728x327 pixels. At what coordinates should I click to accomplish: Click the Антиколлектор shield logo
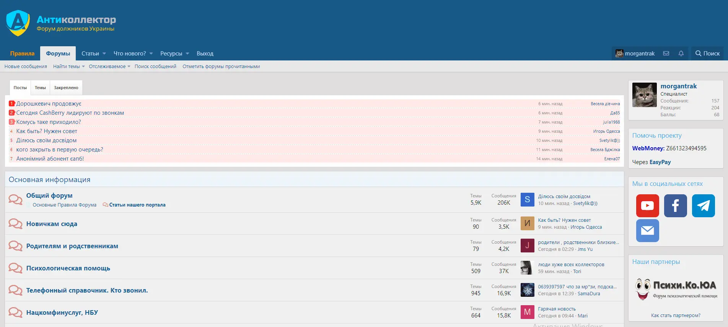(x=18, y=23)
